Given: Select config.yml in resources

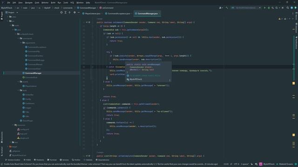Looking at the screenshot, I should [x=24, y=129].
